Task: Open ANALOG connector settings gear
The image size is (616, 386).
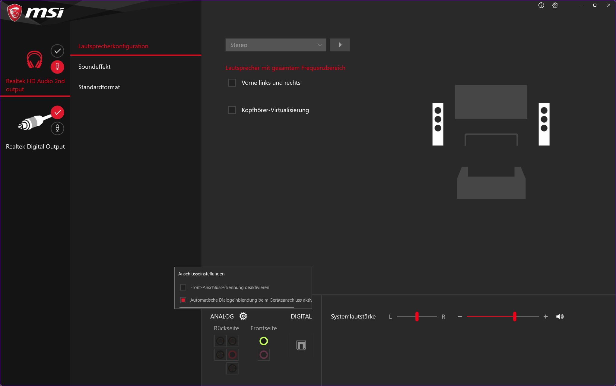Action: pyautogui.click(x=243, y=316)
